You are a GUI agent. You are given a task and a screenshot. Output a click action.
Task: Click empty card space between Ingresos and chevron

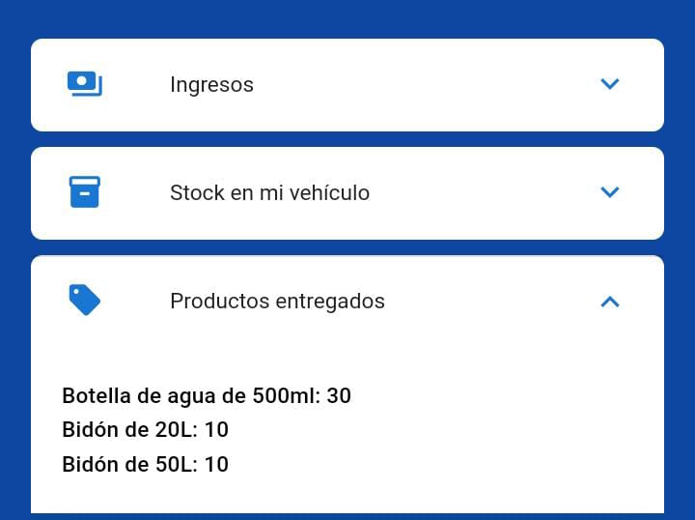[x=426, y=84]
